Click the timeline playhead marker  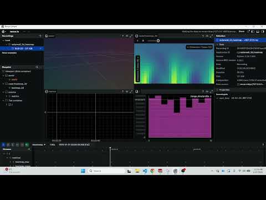click(110, 148)
